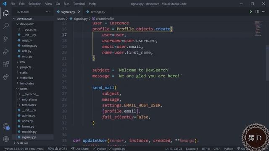Open admin.py in explorer
The height and width of the screenshot is (151, 269).
point(33,116)
